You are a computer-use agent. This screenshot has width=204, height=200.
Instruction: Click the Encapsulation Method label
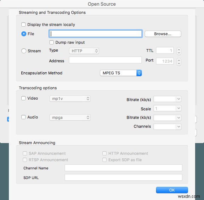click(x=42, y=73)
